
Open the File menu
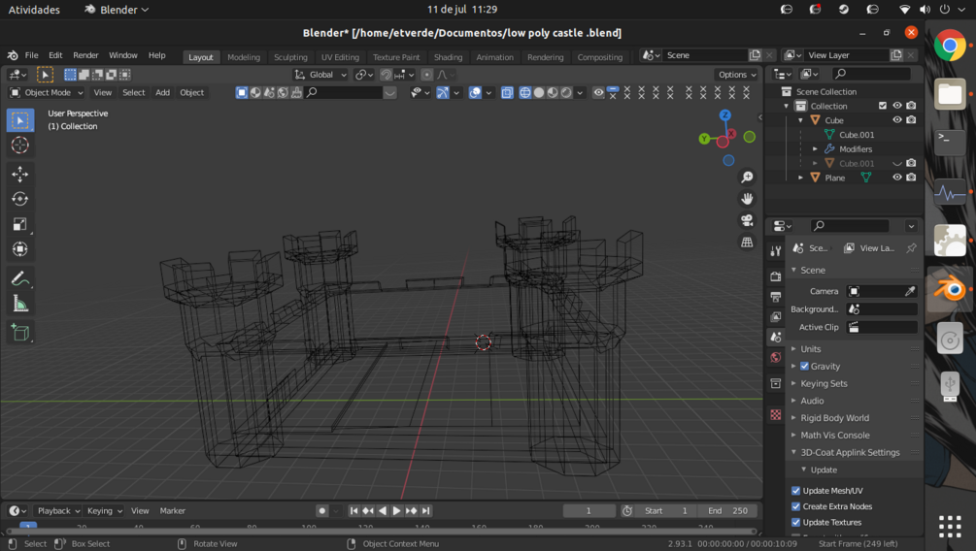click(31, 55)
